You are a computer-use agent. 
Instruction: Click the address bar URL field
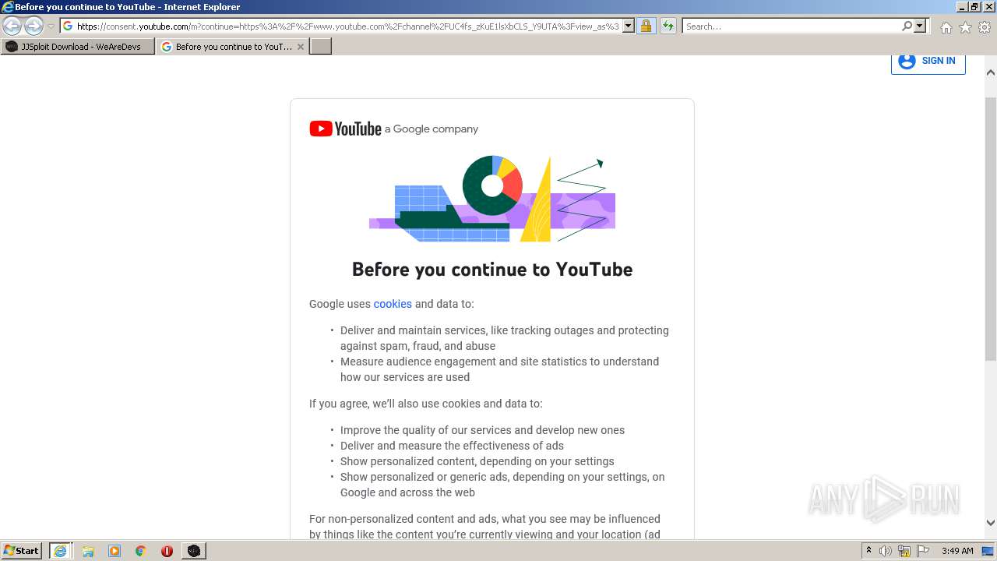click(347, 26)
